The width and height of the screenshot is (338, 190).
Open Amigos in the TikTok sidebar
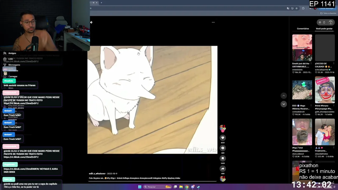(x=12, y=53)
